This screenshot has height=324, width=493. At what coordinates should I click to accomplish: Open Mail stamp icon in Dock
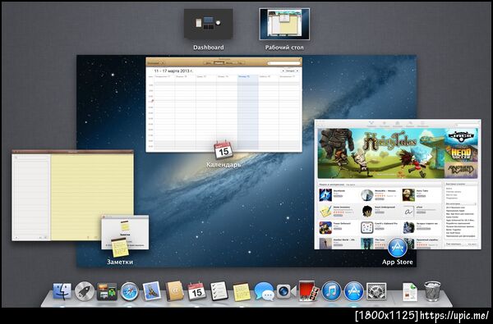pyautogui.click(x=152, y=290)
